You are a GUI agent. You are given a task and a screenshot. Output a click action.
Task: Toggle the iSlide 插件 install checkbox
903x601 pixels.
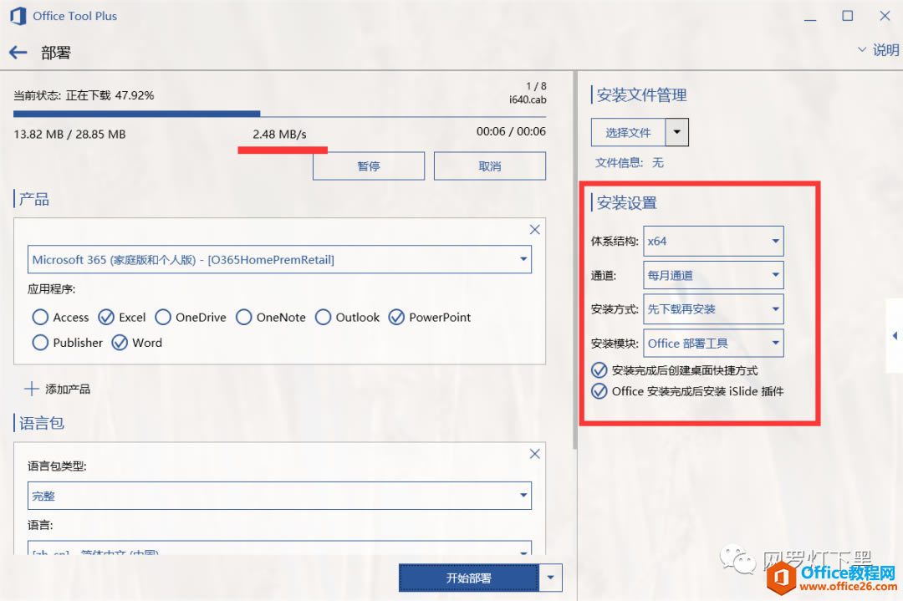coord(599,391)
